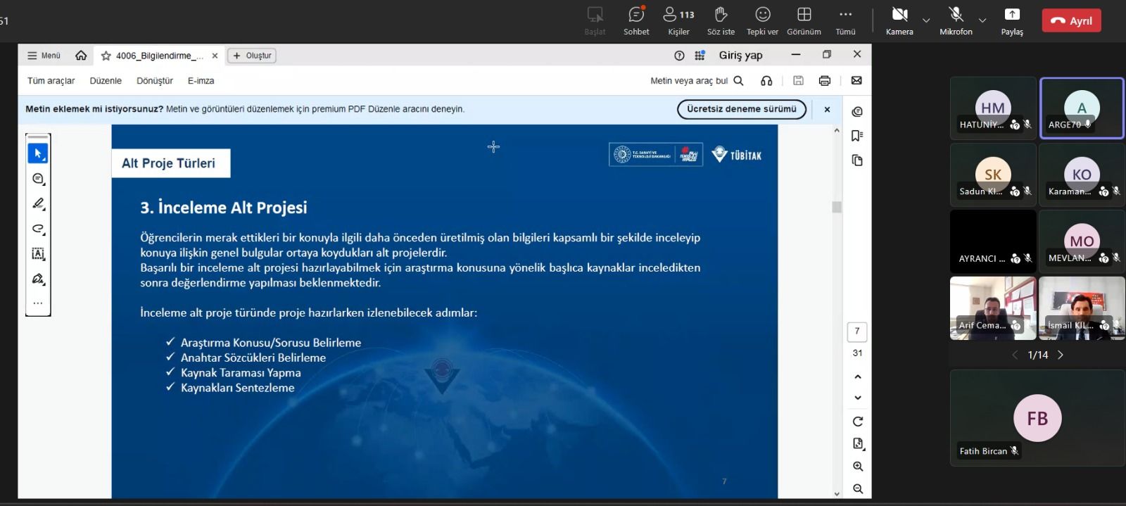This screenshot has width=1126, height=506.
Task: Rotate the page view icon
Action: click(x=857, y=422)
